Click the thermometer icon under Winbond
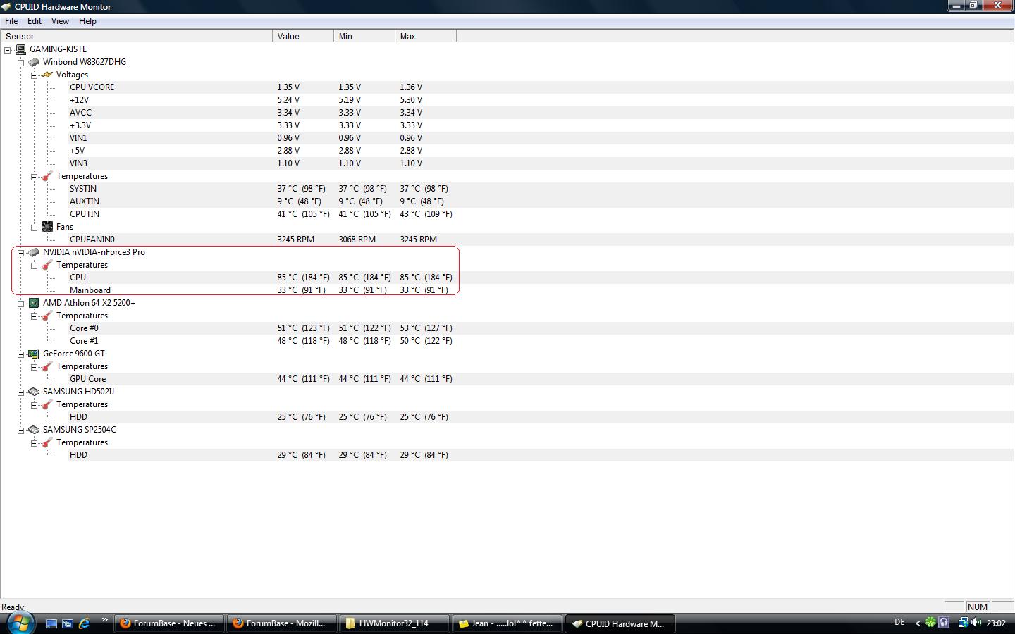The image size is (1015, 634). [x=47, y=176]
